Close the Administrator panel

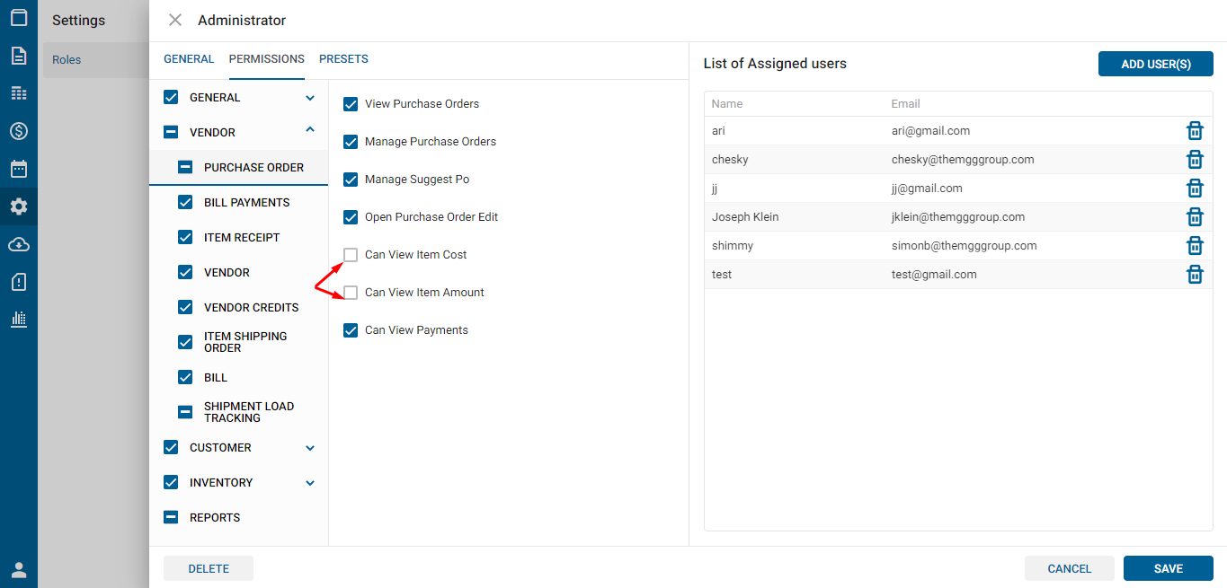(x=175, y=20)
